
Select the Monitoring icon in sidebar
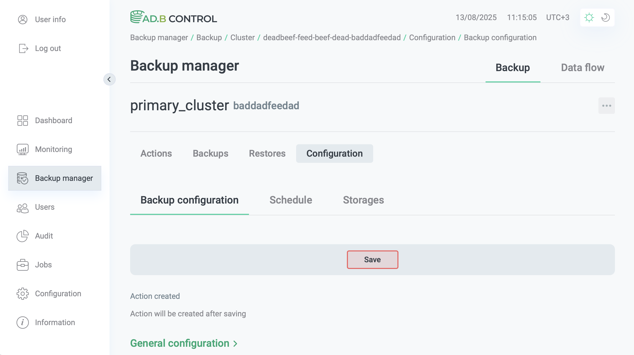click(22, 149)
